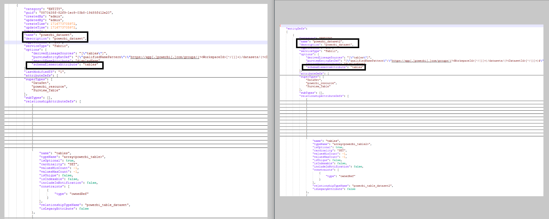Click "name": "tables" line in right pane
Viewport: 549px width, 219px height.
pos(326,141)
